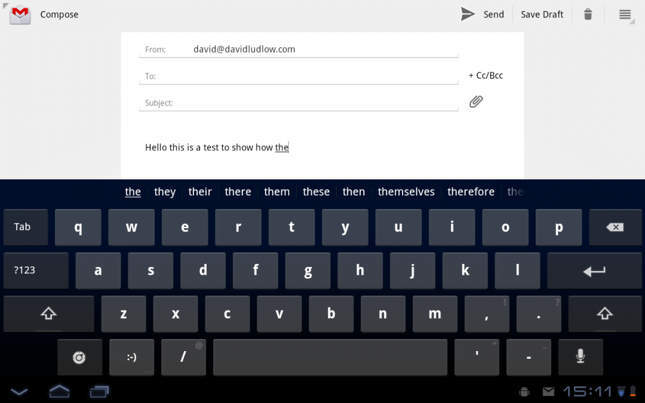The image size is (645, 403).
Task: Tap the backspace delete key
Action: tap(615, 227)
